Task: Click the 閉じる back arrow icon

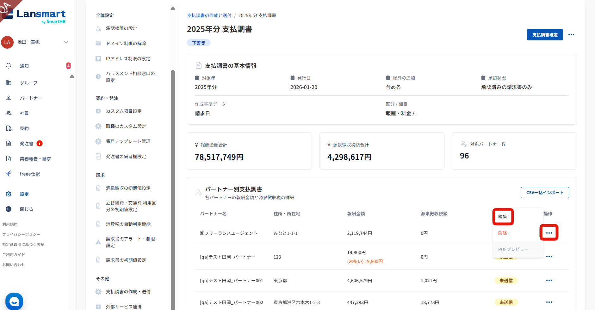Action: coord(9,209)
